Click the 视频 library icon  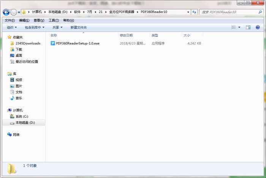click(x=12, y=80)
